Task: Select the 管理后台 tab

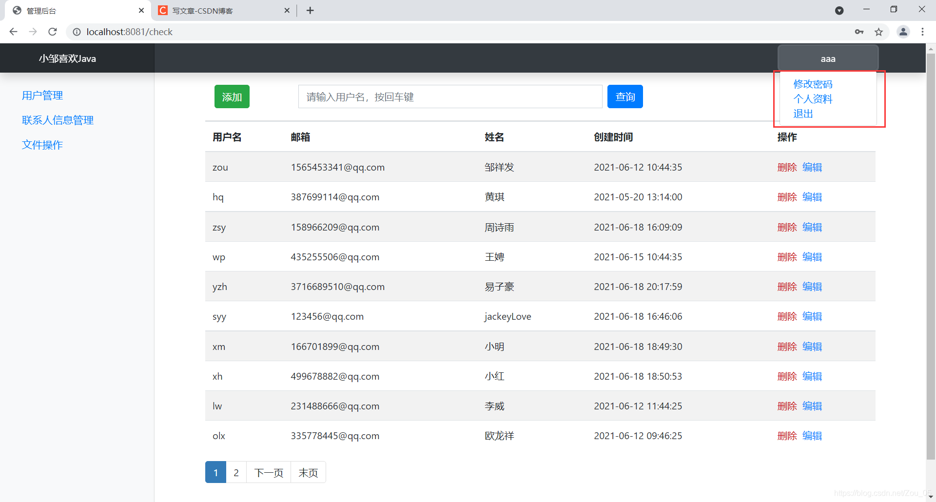Action: [x=78, y=10]
